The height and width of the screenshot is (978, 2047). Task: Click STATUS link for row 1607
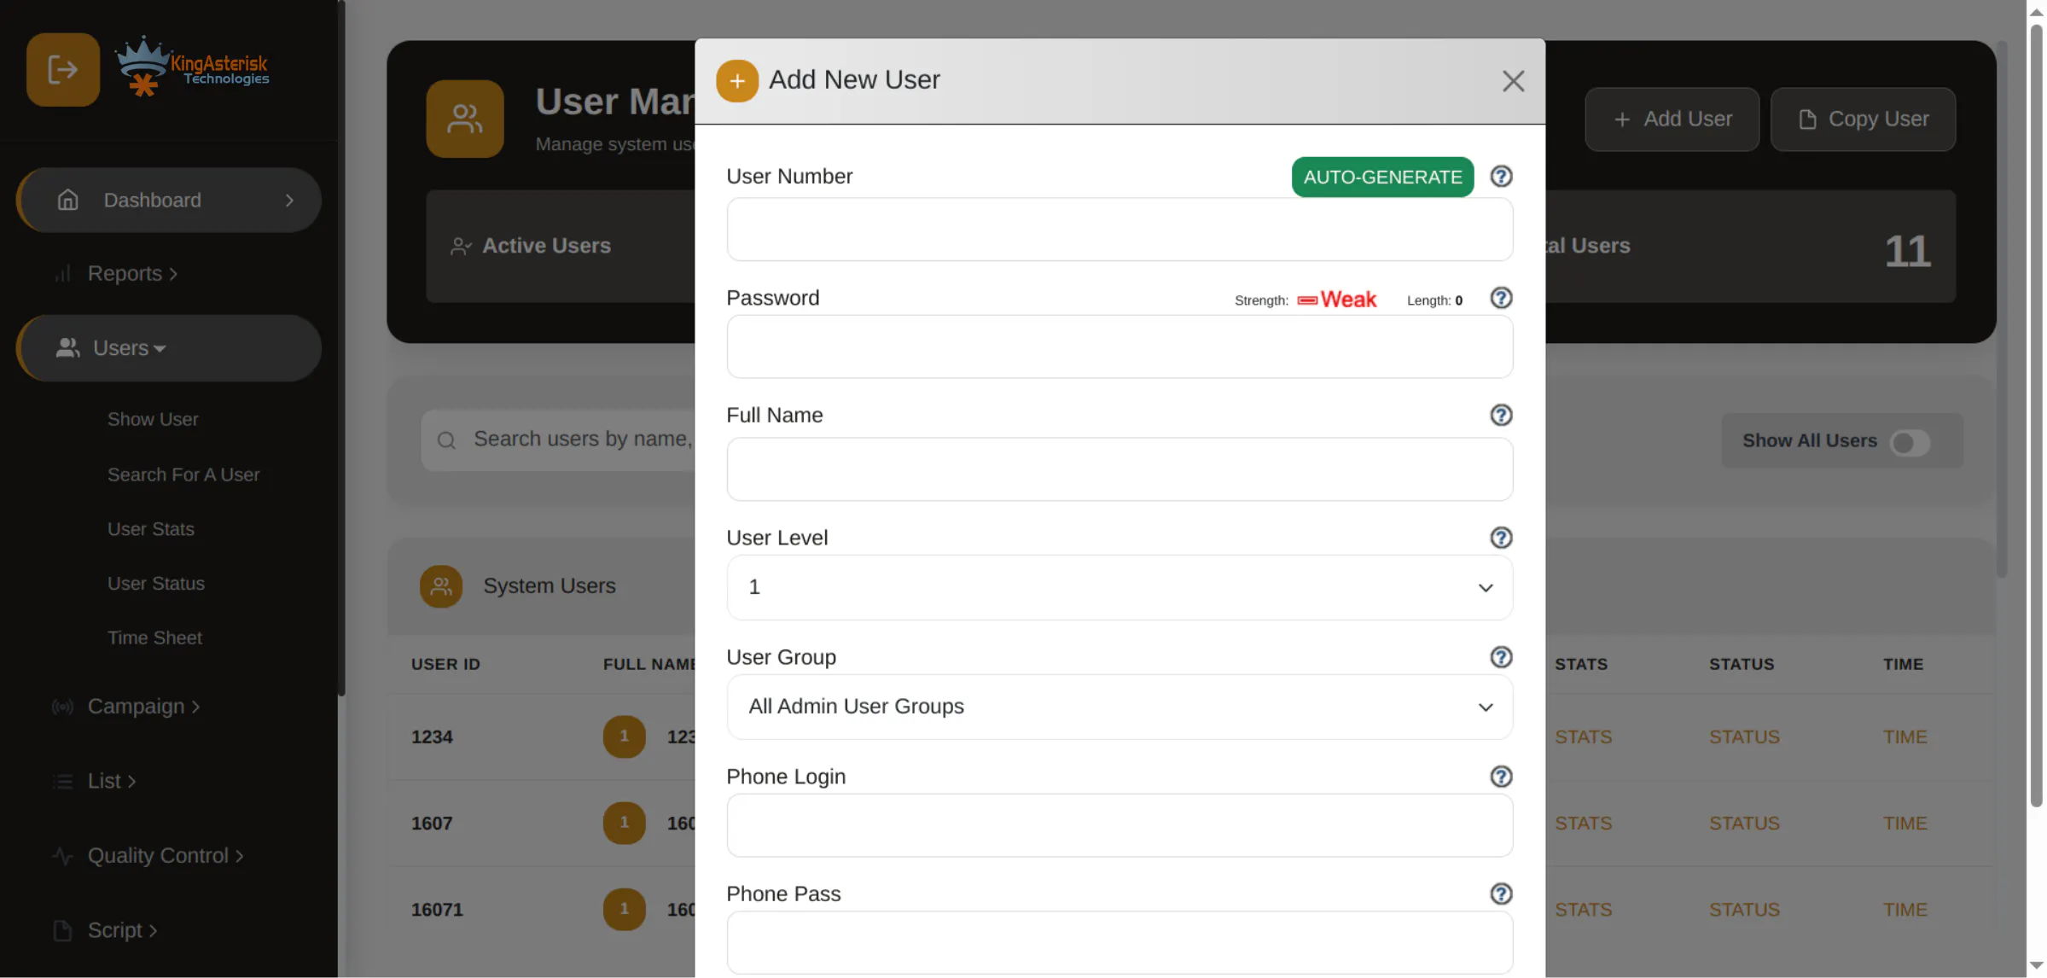click(1744, 823)
